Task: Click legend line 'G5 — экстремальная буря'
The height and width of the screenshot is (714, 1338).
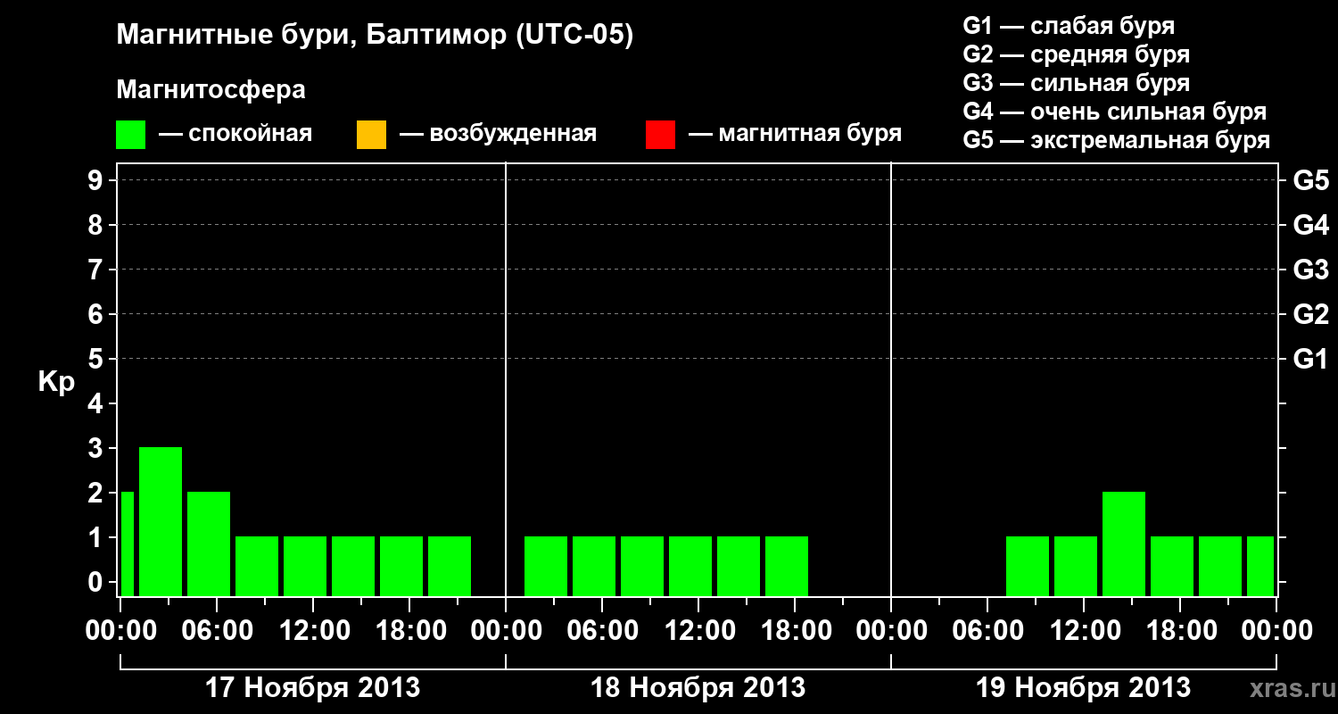Action: coord(1117,140)
